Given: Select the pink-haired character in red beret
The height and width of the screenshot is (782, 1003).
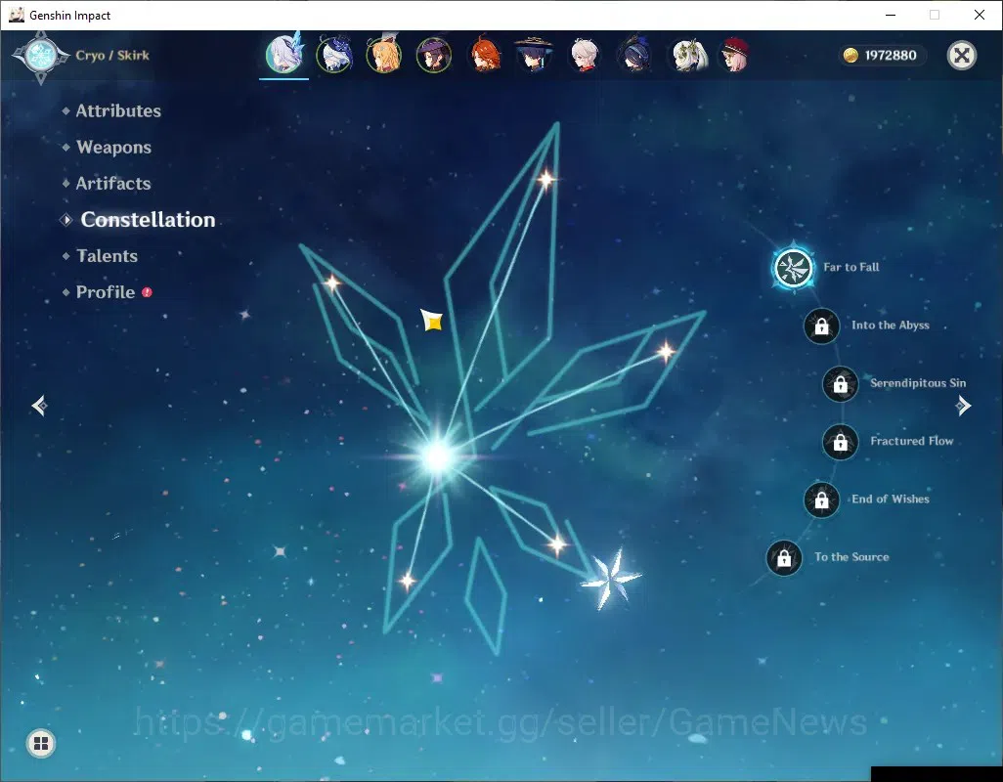Looking at the screenshot, I should click(734, 55).
